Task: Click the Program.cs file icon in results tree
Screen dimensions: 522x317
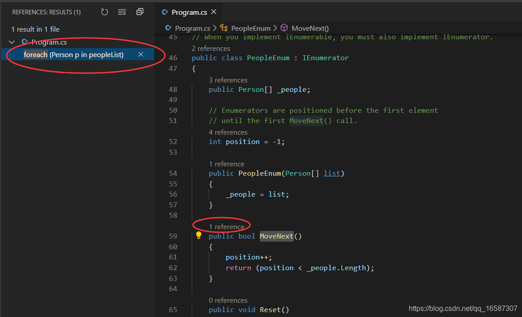Action: point(24,42)
